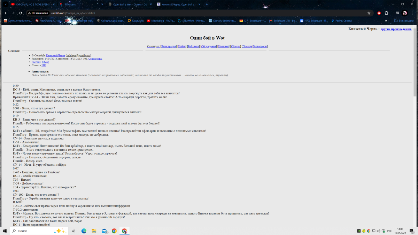Open File Explorer from taskbar
The image size is (418, 235).
click(94, 231)
